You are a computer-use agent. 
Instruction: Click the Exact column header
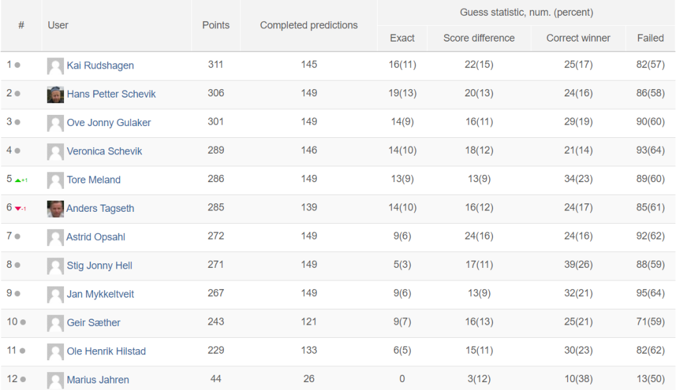402,38
